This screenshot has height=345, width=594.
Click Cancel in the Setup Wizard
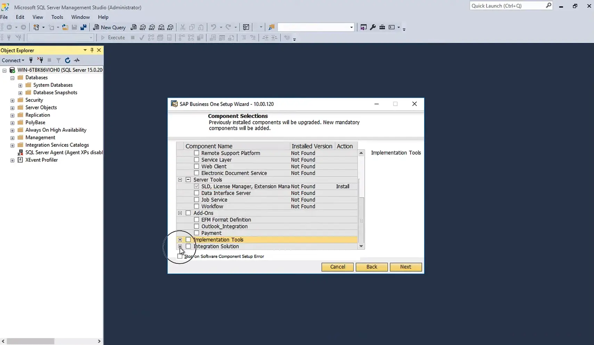coord(337,267)
